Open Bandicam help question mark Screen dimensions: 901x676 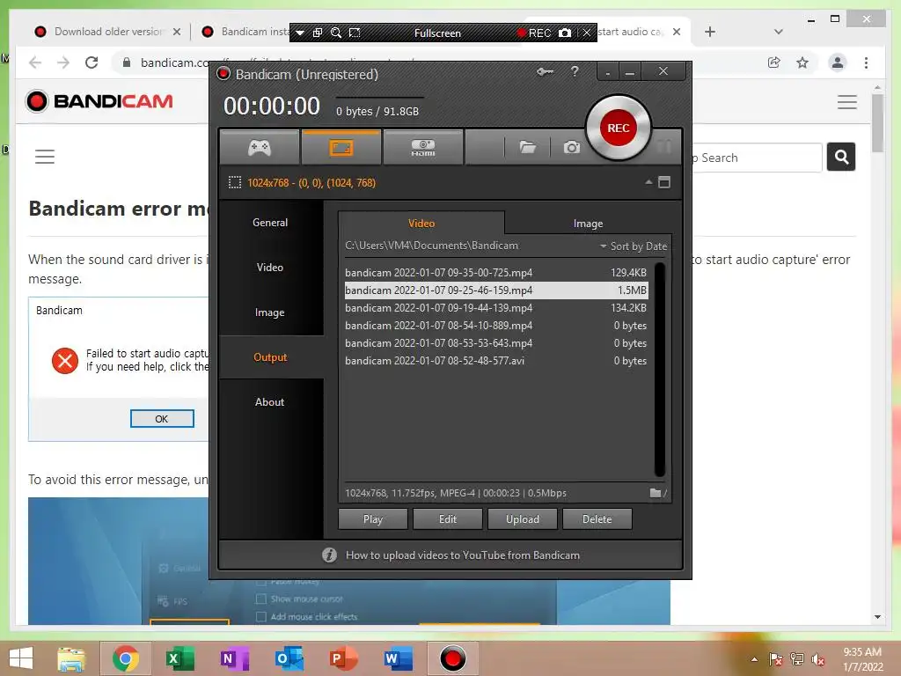pyautogui.click(x=575, y=72)
